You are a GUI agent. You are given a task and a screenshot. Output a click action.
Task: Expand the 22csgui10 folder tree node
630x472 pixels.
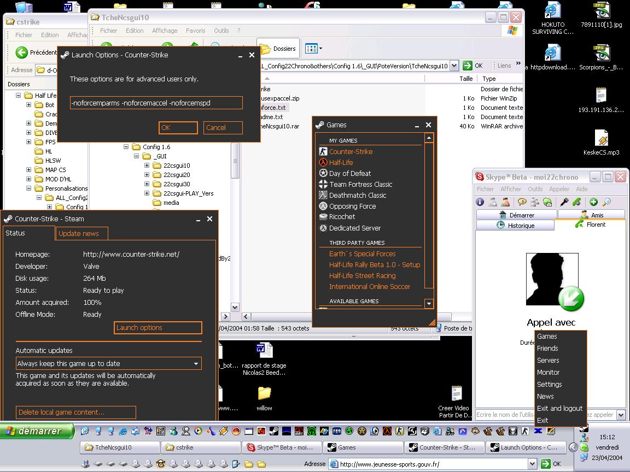147,165
